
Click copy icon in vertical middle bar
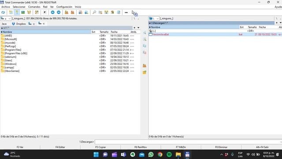(145, 46)
